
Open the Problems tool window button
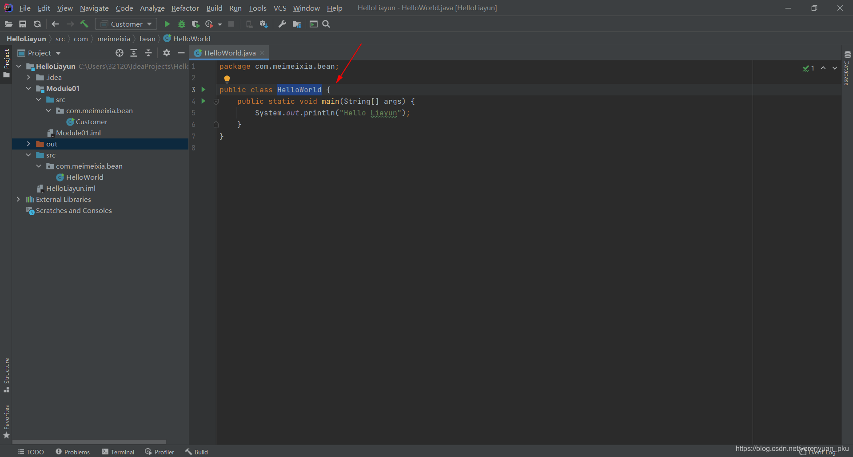(x=73, y=452)
